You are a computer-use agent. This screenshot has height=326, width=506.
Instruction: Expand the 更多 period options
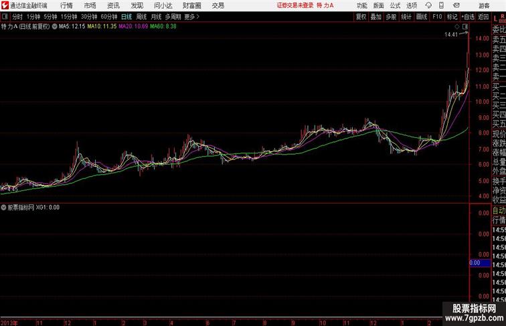coord(191,17)
